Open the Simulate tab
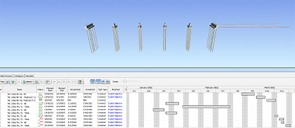295x128 pixels. click(30, 76)
